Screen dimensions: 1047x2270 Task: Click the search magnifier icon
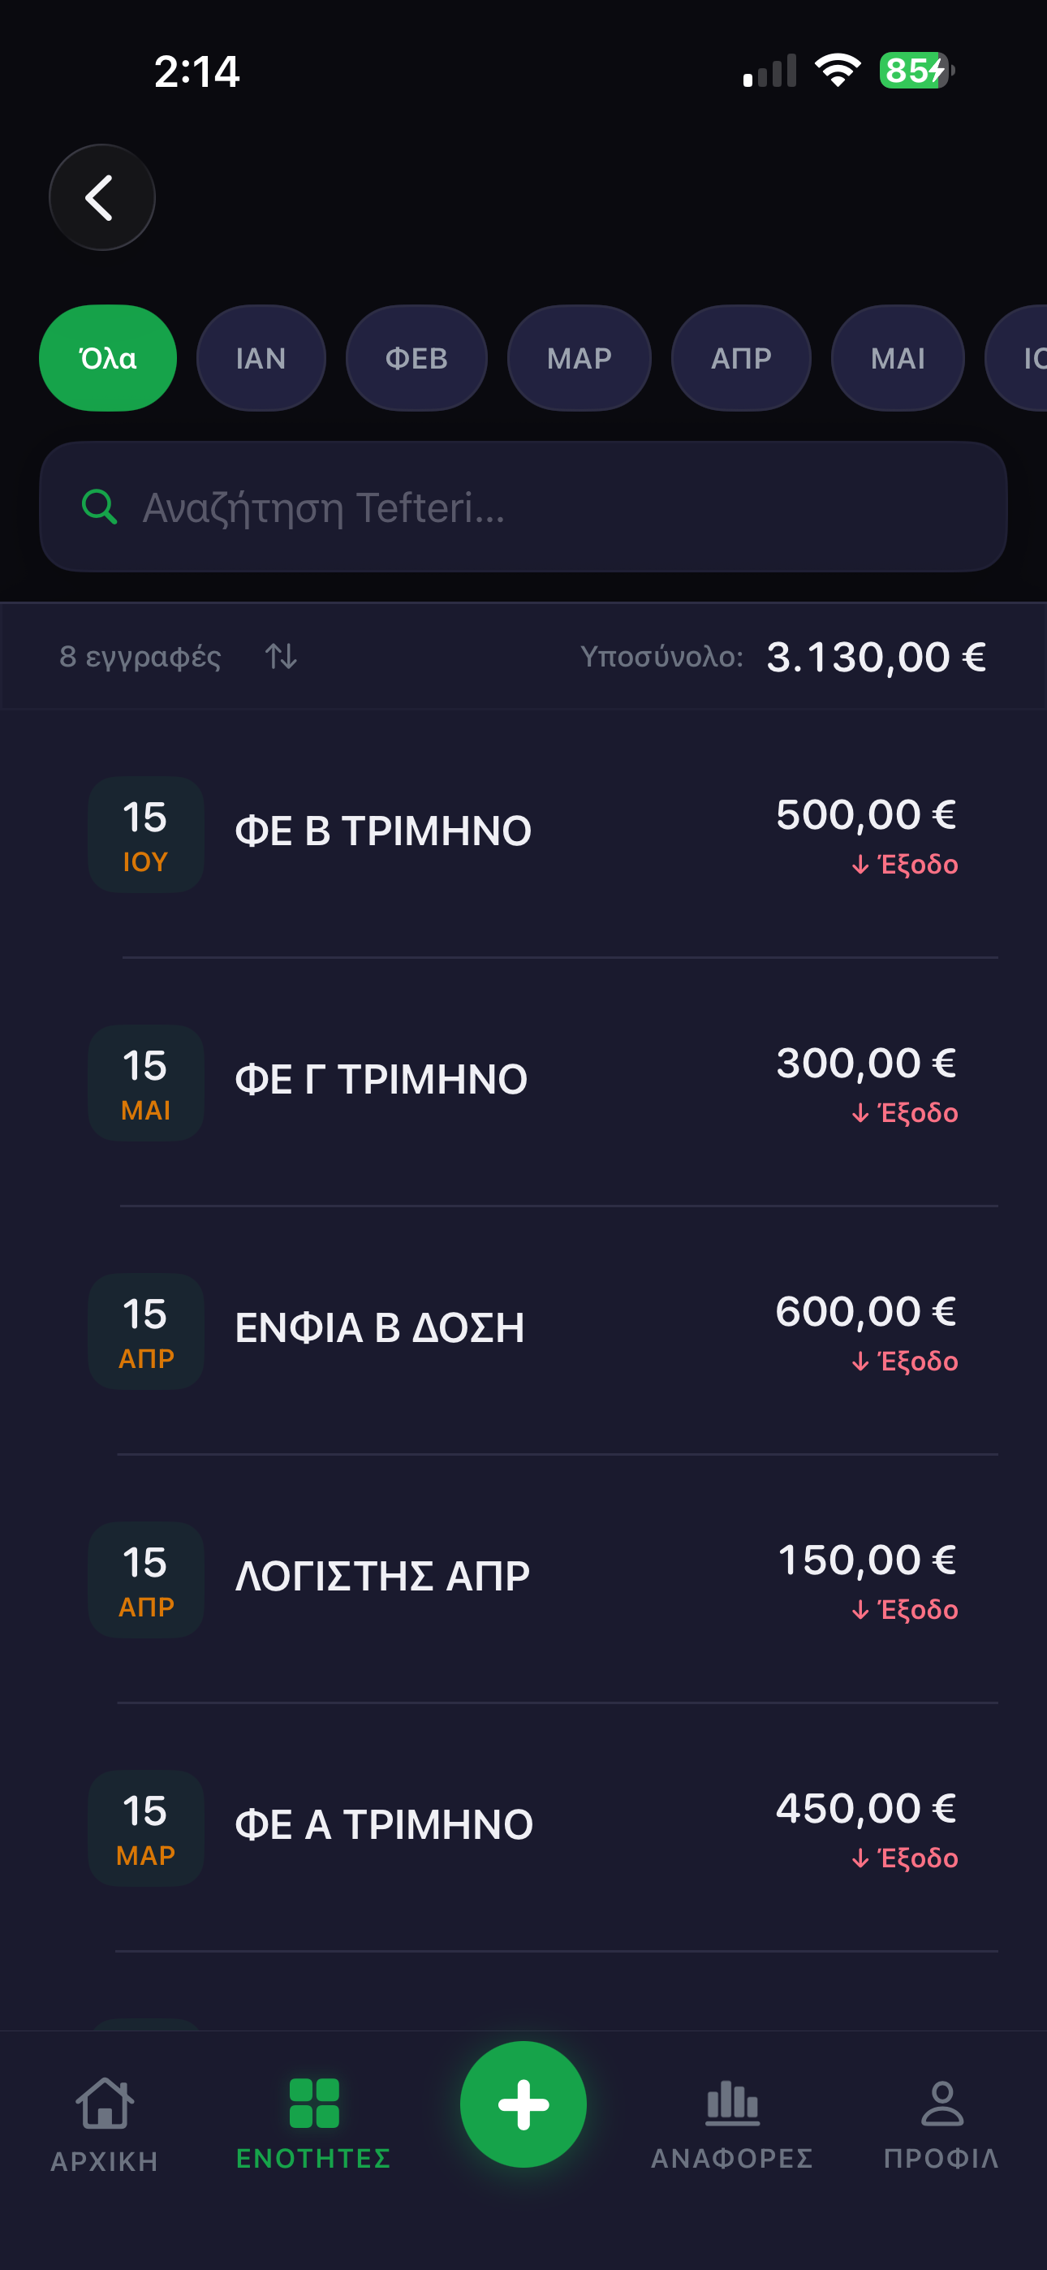click(99, 507)
